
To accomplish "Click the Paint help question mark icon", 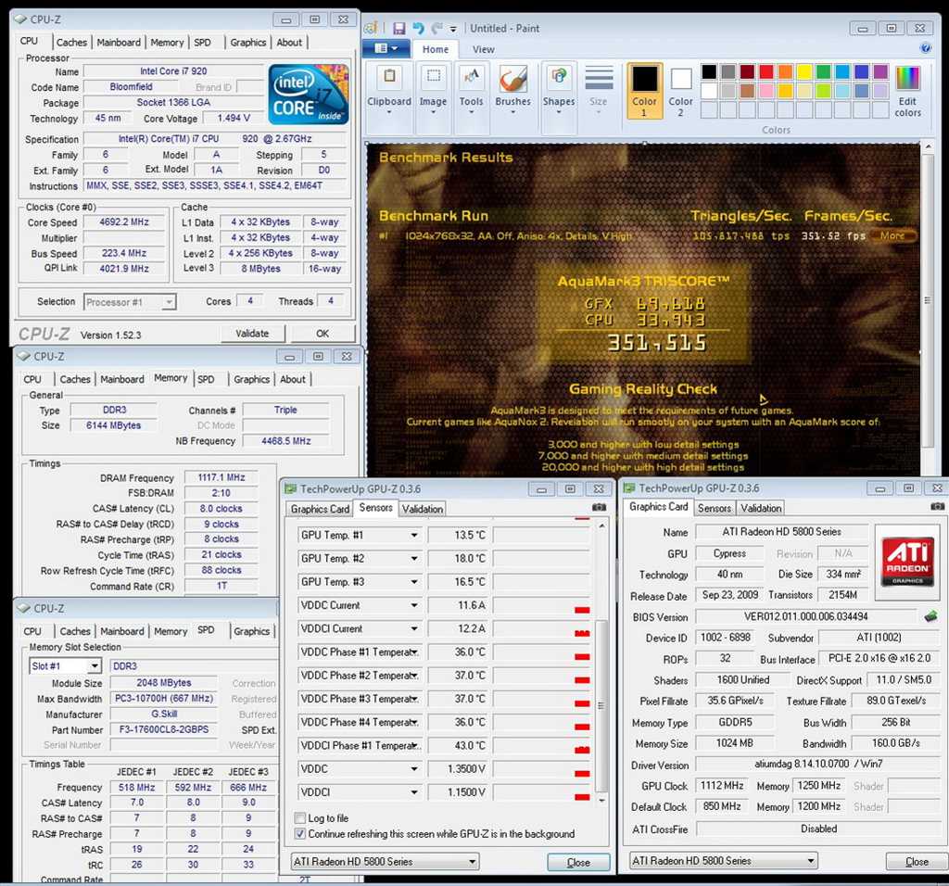I will [x=926, y=48].
